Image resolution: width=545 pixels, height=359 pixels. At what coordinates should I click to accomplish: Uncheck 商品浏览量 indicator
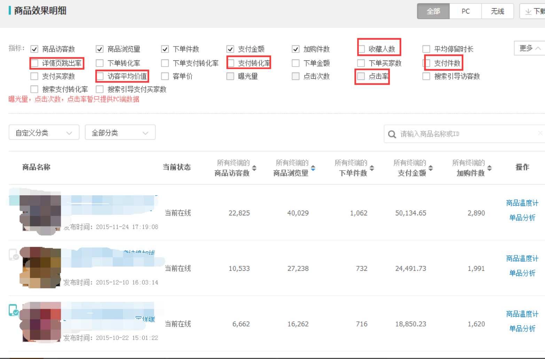[100, 49]
